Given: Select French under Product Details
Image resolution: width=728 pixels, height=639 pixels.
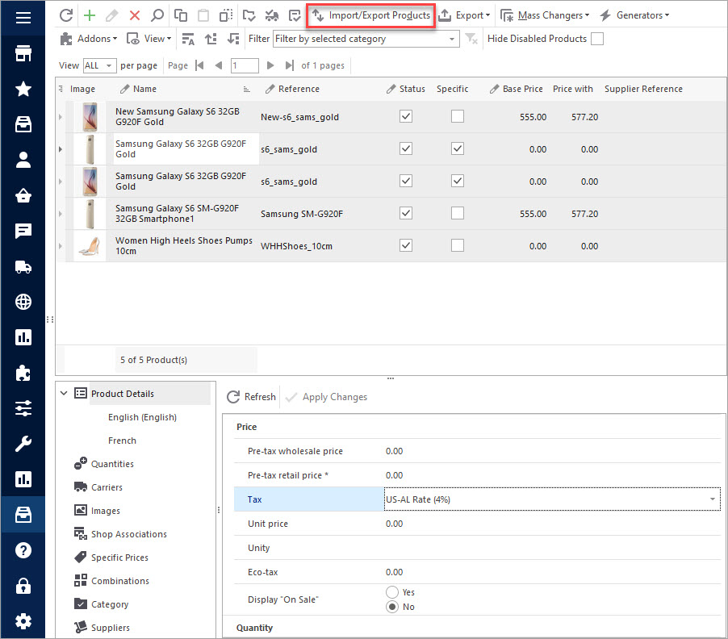Looking at the screenshot, I should tap(122, 441).
